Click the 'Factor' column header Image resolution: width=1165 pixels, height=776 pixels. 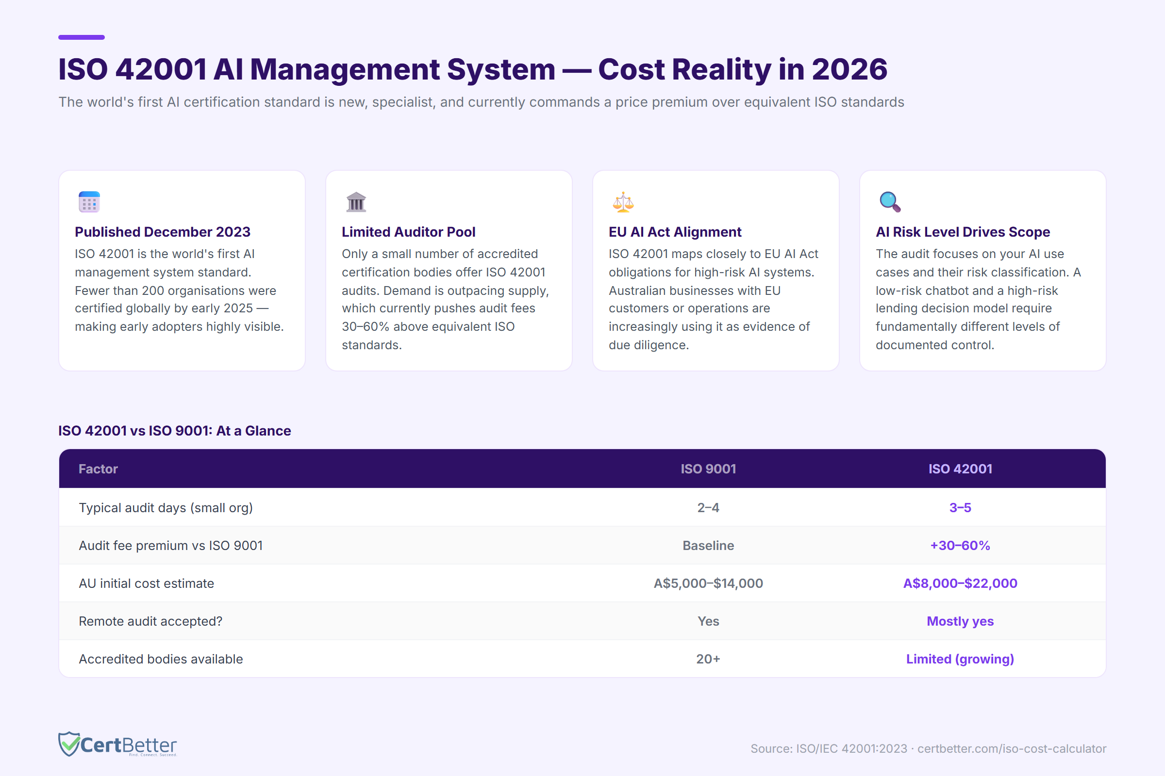click(x=98, y=469)
